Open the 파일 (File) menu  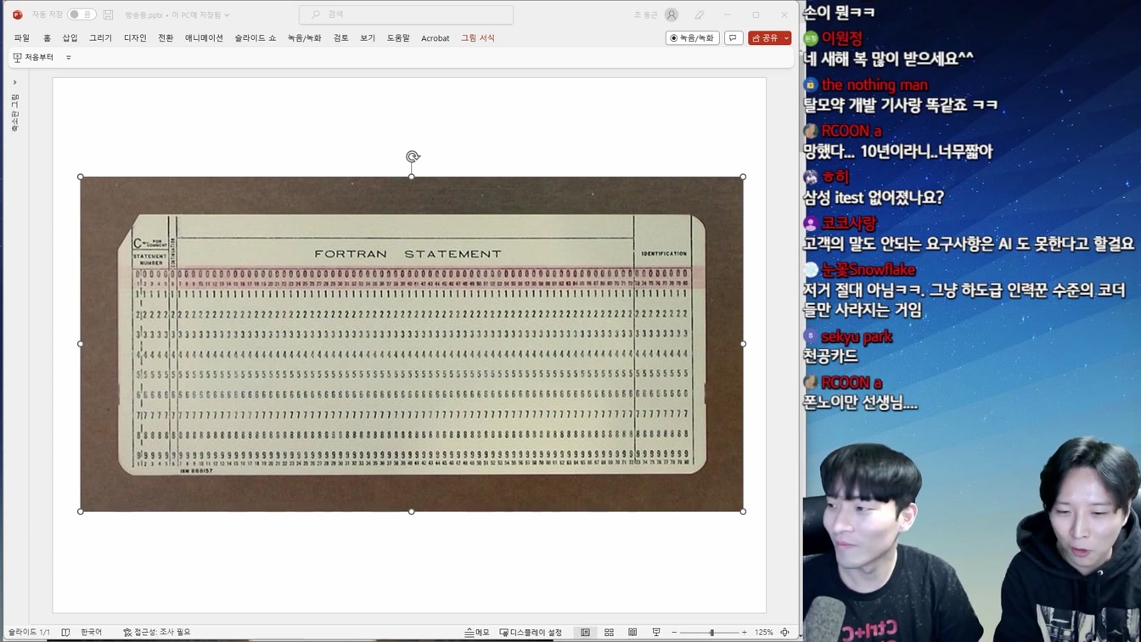coord(22,38)
